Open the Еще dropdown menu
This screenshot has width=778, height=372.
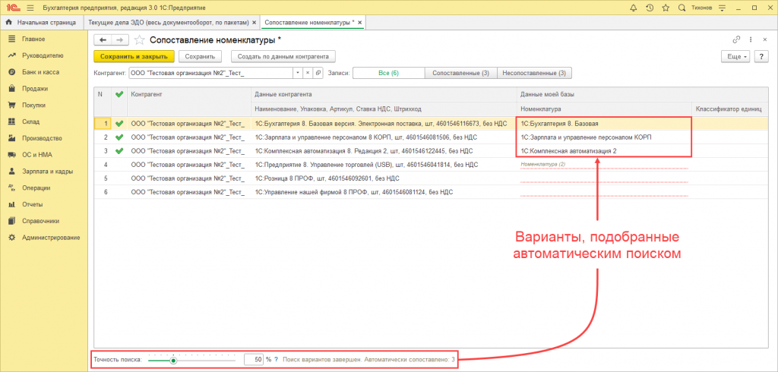[735, 56]
